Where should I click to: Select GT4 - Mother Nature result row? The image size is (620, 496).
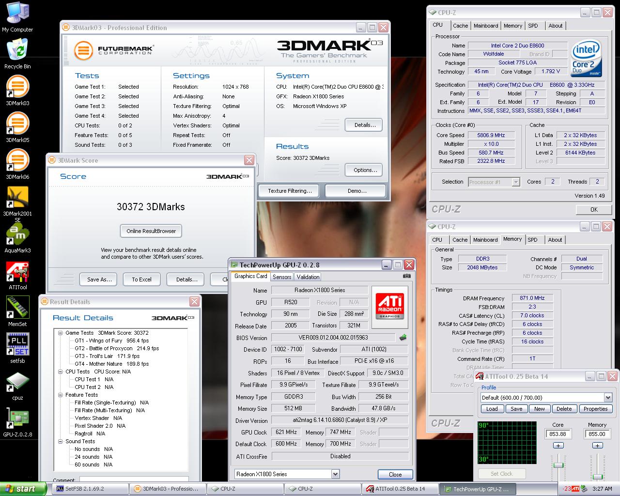tap(111, 364)
